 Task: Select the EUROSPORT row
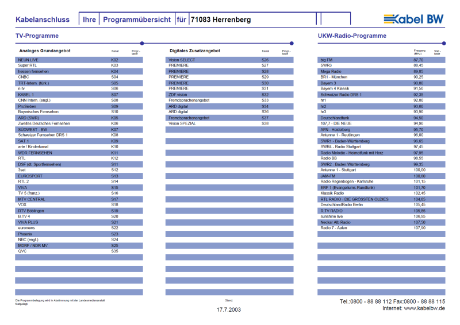[x=79, y=176]
